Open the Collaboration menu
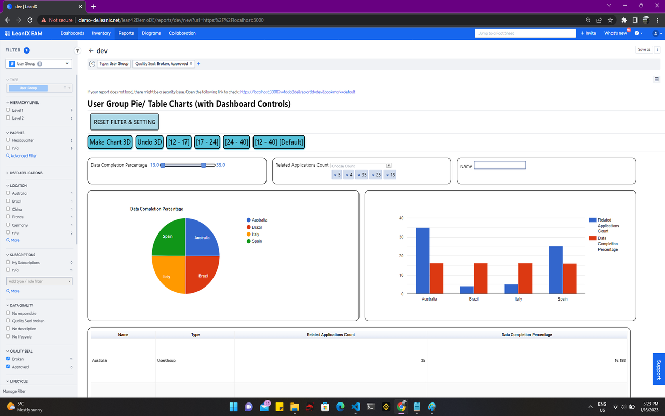This screenshot has width=665, height=416. pos(182,33)
